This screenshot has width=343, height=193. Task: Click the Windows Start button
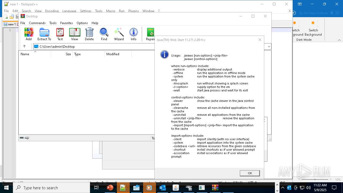pos(6,188)
